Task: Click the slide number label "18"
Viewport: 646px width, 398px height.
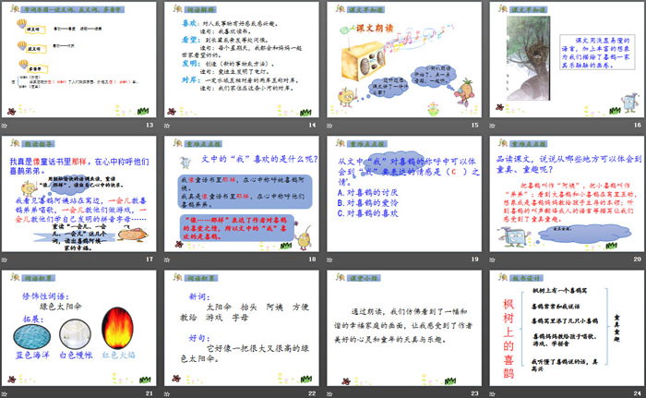Action: [312, 259]
